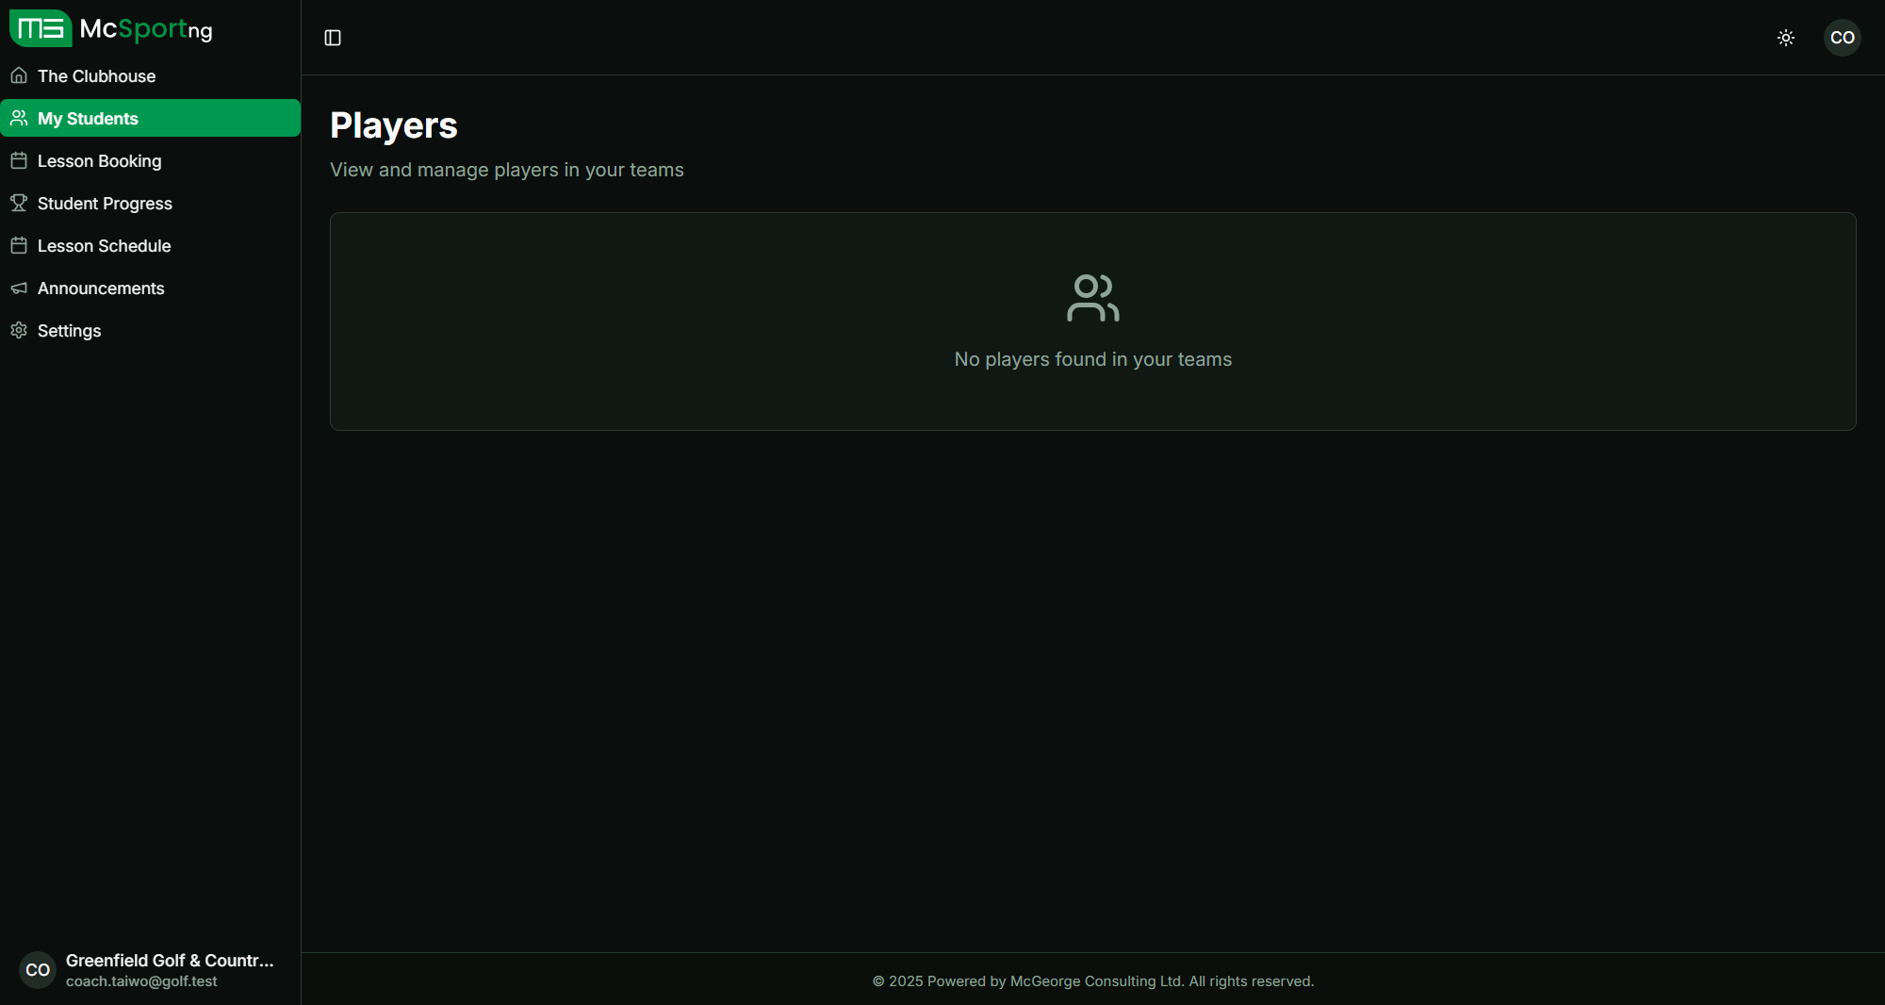1885x1005 pixels.
Task: Expand the Greenfield Golf account switcher
Action: [x=151, y=969]
